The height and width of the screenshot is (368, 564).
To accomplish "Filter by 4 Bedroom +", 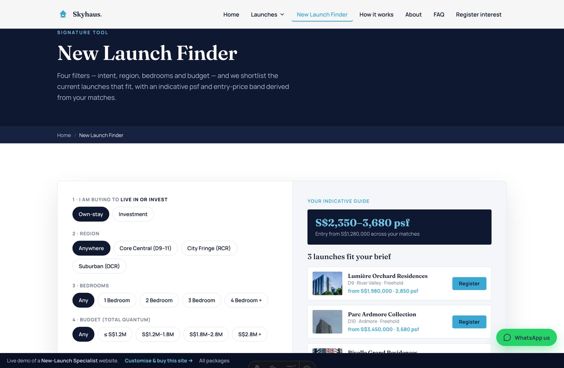I will click(x=246, y=300).
